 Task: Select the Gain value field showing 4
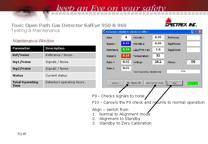point(126,37)
